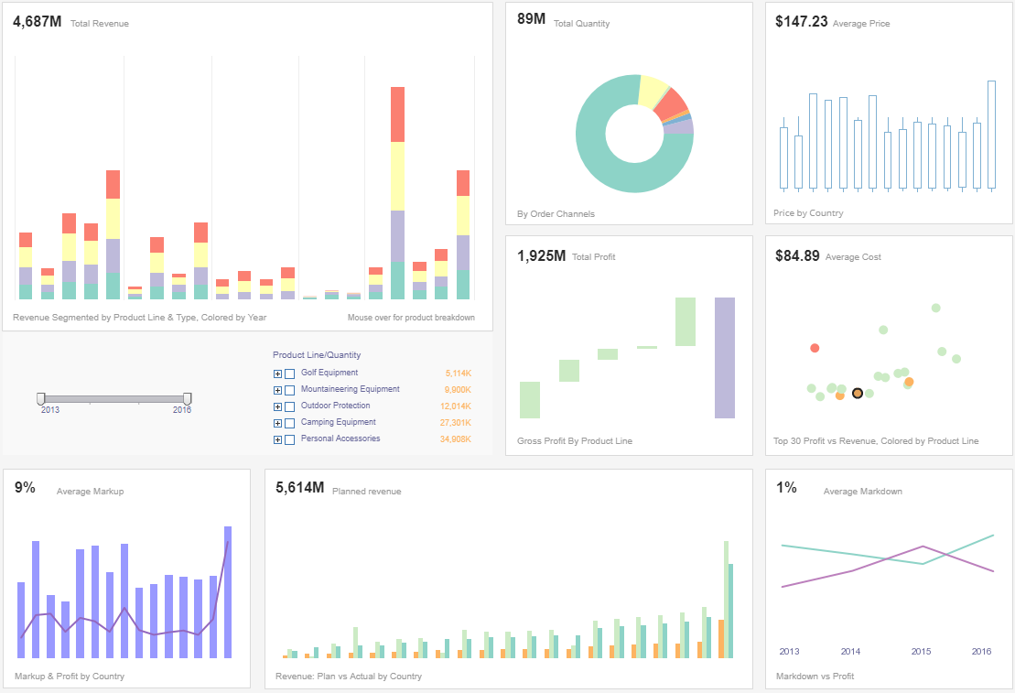The width and height of the screenshot is (1015, 693).
Task: Click the 9,900K quantity value
Action: coord(458,390)
